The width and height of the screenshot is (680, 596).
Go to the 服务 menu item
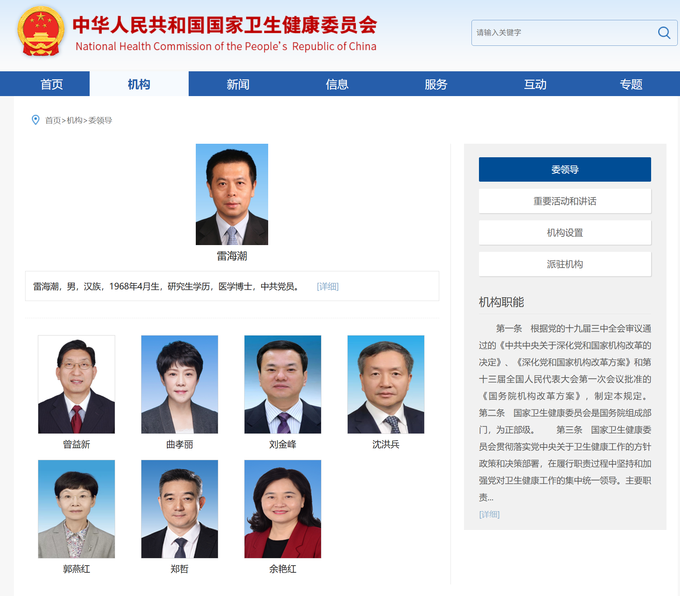(x=436, y=84)
